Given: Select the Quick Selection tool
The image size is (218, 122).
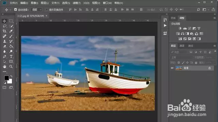Looking at the screenshot, I should (x=11, y=26).
